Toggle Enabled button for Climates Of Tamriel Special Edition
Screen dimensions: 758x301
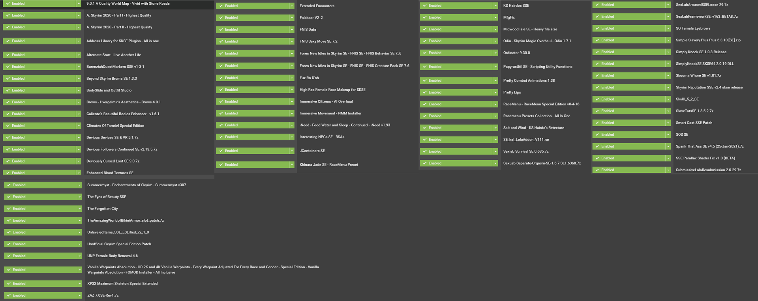tap(39, 126)
